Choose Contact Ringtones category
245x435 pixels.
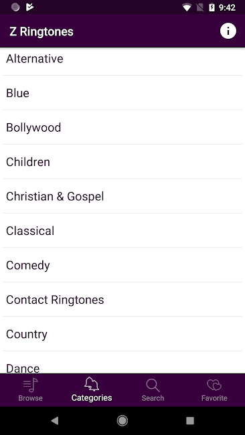[122, 300]
